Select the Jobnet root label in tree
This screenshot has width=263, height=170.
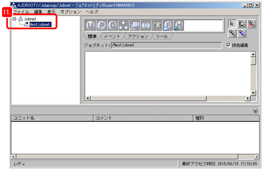tap(30, 19)
